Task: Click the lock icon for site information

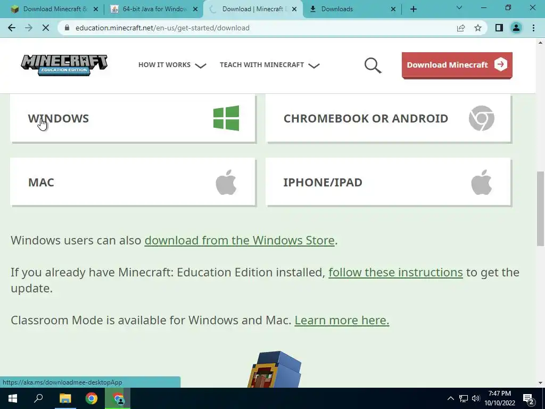Action: click(x=68, y=28)
